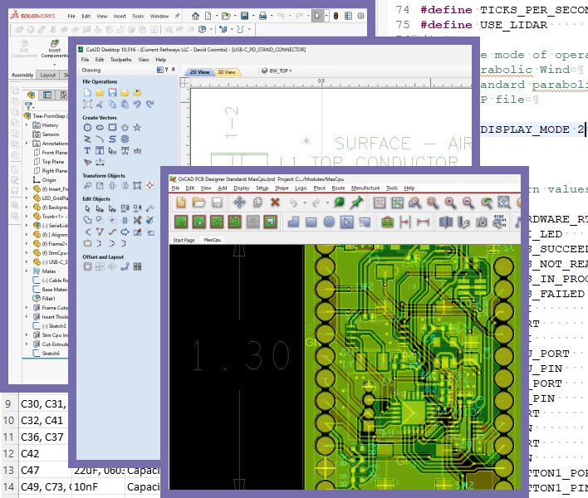588x498 pixels.
Task: Expand the LED_GridPla component in SolidWorks tree
Action: (x=27, y=198)
